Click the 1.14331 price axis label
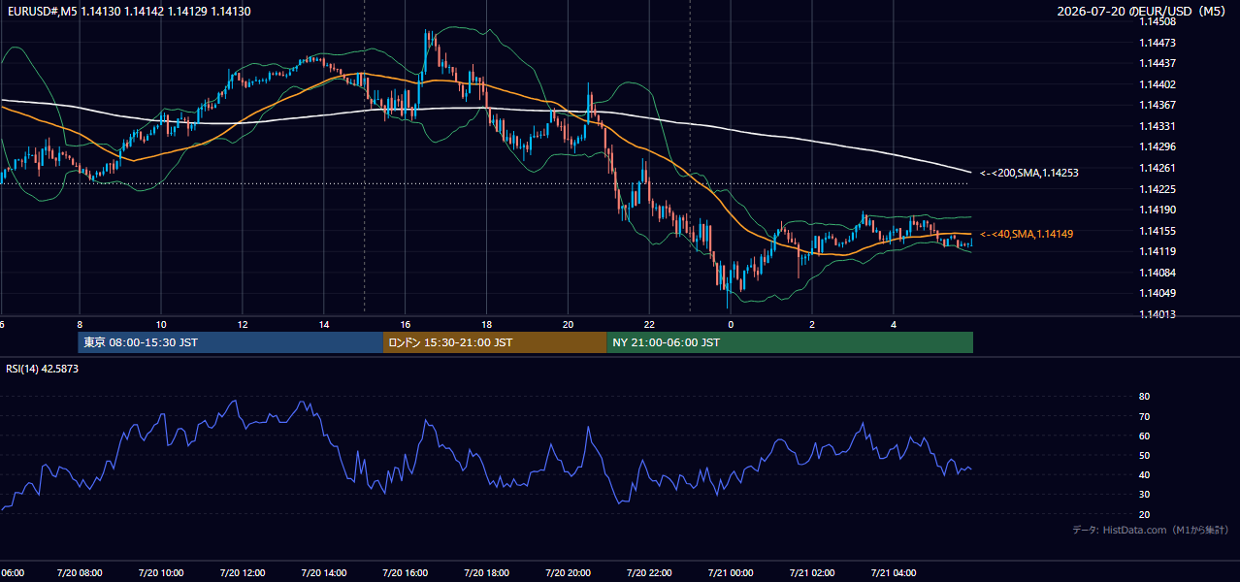1240x582 pixels. click(x=1158, y=126)
